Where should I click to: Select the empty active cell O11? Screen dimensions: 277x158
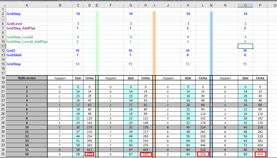[x=245, y=46]
